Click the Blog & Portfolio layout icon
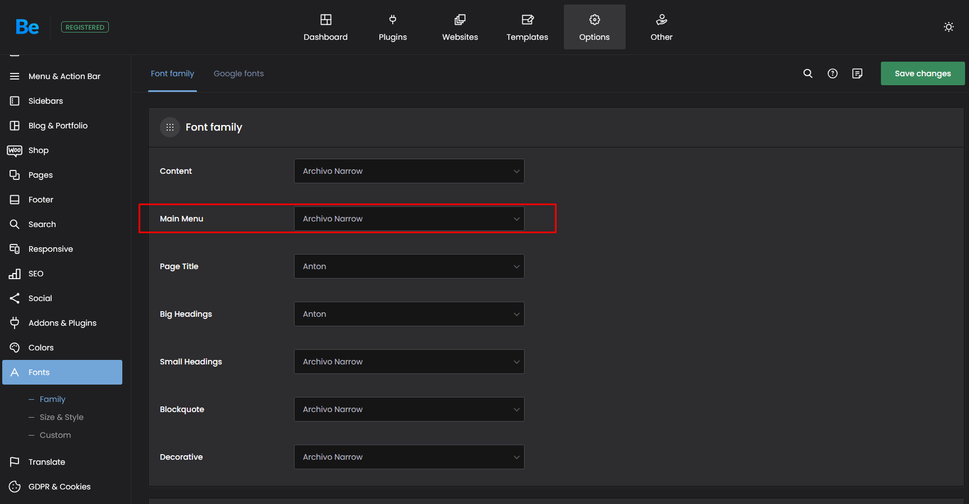The height and width of the screenshot is (504, 969). 15,126
